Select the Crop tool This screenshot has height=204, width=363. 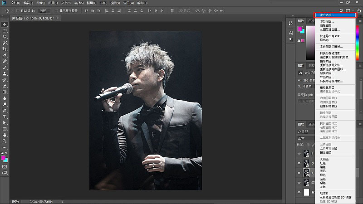coord(5,49)
